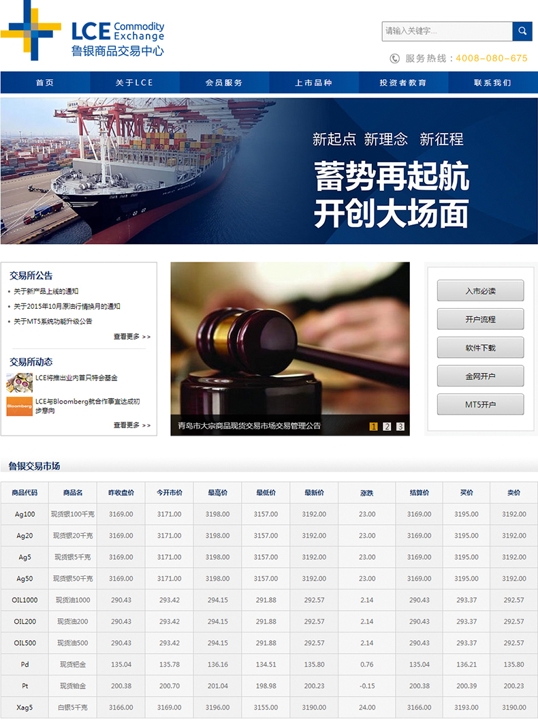Click the phone icon beside service hotline
Screen dimensions: 538x726
click(x=394, y=59)
